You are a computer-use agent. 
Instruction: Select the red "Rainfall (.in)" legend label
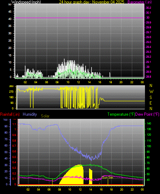(10, 114)
